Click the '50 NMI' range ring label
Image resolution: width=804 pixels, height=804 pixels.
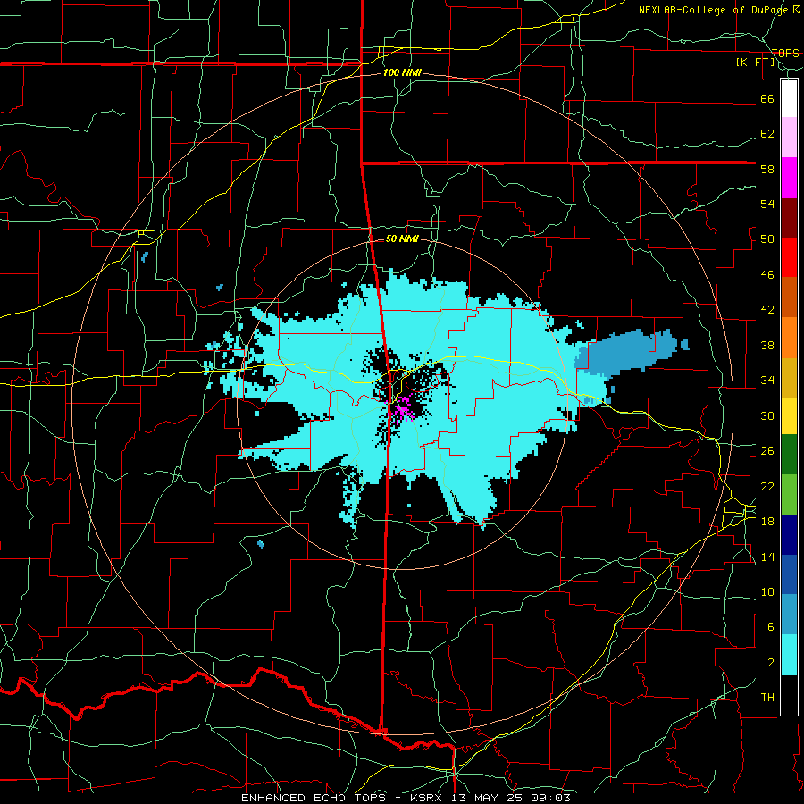(402, 239)
